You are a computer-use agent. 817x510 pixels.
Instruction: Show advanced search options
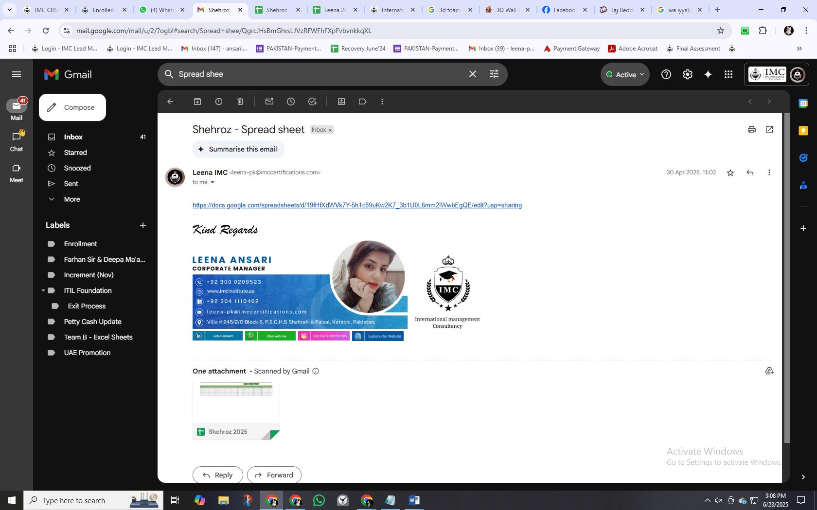(494, 74)
